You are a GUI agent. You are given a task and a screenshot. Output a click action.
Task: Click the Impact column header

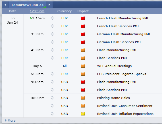coord(83,11)
